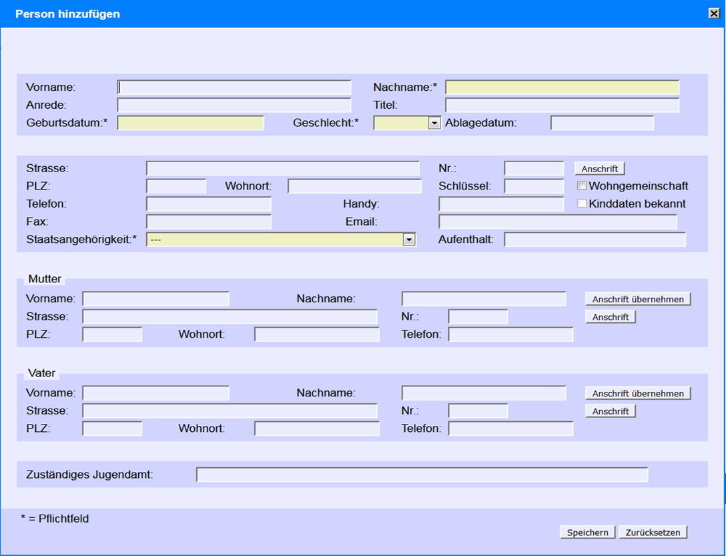Screen dimensions: 726x556
Task: Focus the yellow Nachname required field
Action: pyautogui.click(x=562, y=87)
